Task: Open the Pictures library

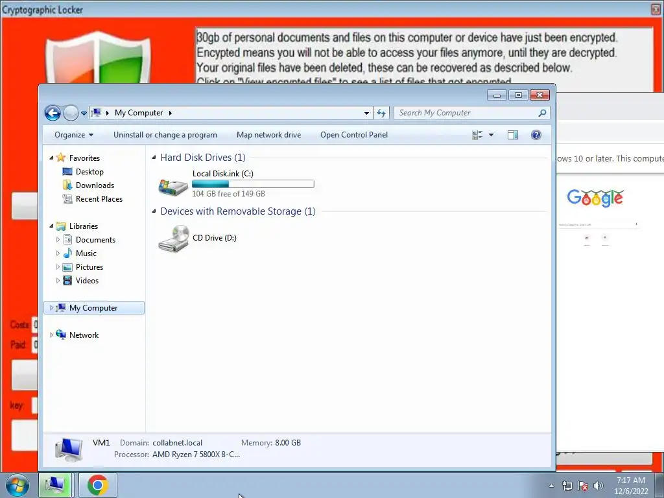Action: (89, 267)
